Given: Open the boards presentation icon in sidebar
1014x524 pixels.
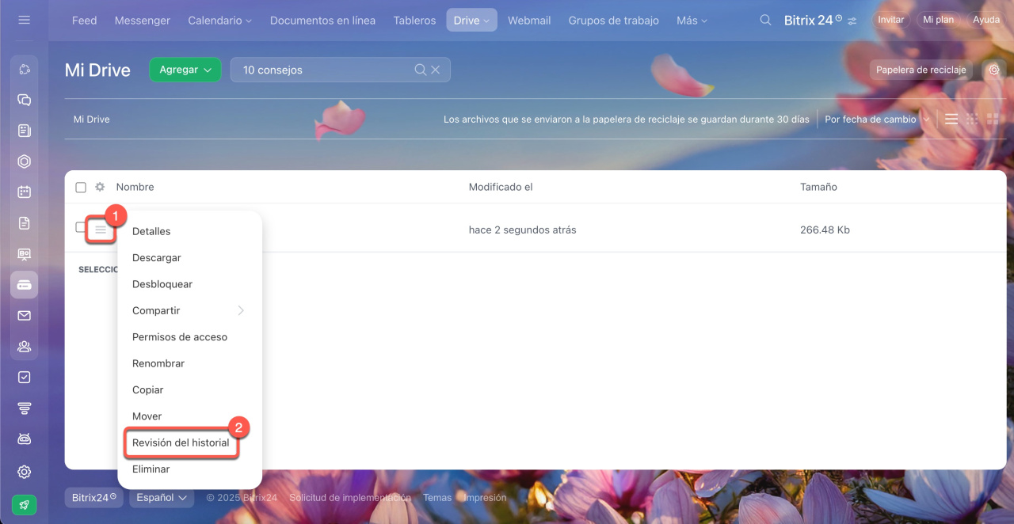Looking at the screenshot, I should point(24,254).
